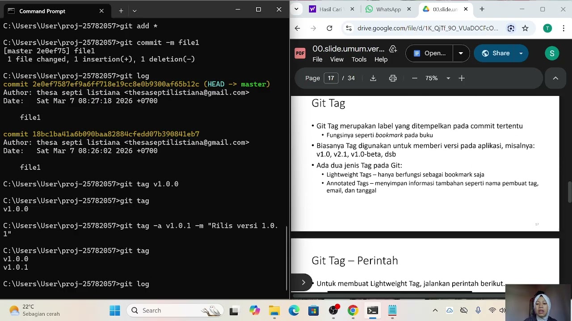Switch to the WhatsApp tab
Image resolution: width=572 pixels, height=321 pixels.
click(x=388, y=9)
